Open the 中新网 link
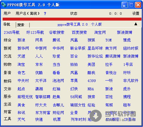 click(x=41, y=48)
